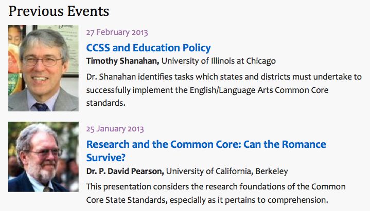370x211 pixels.
Task: Click University of California, Berkeley text
Action: click(227, 171)
